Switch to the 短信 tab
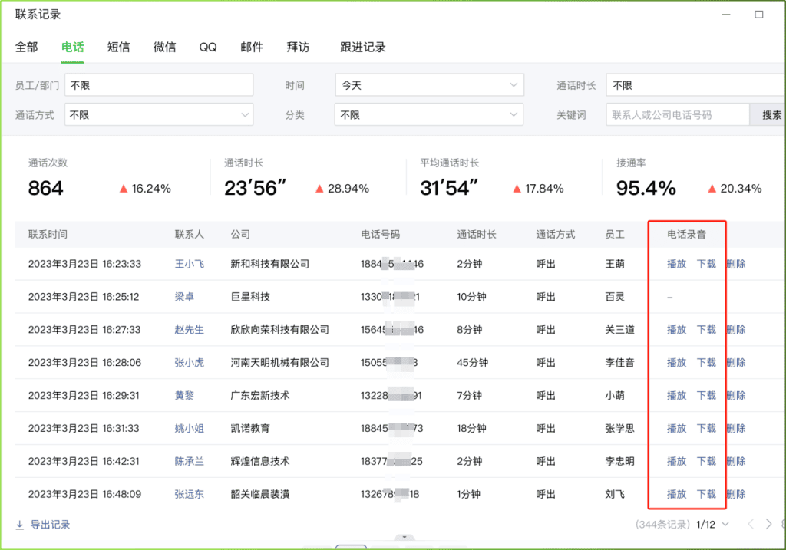 pos(118,47)
